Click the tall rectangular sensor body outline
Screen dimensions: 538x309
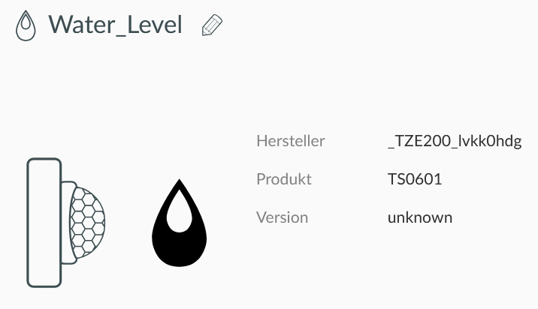(44, 222)
